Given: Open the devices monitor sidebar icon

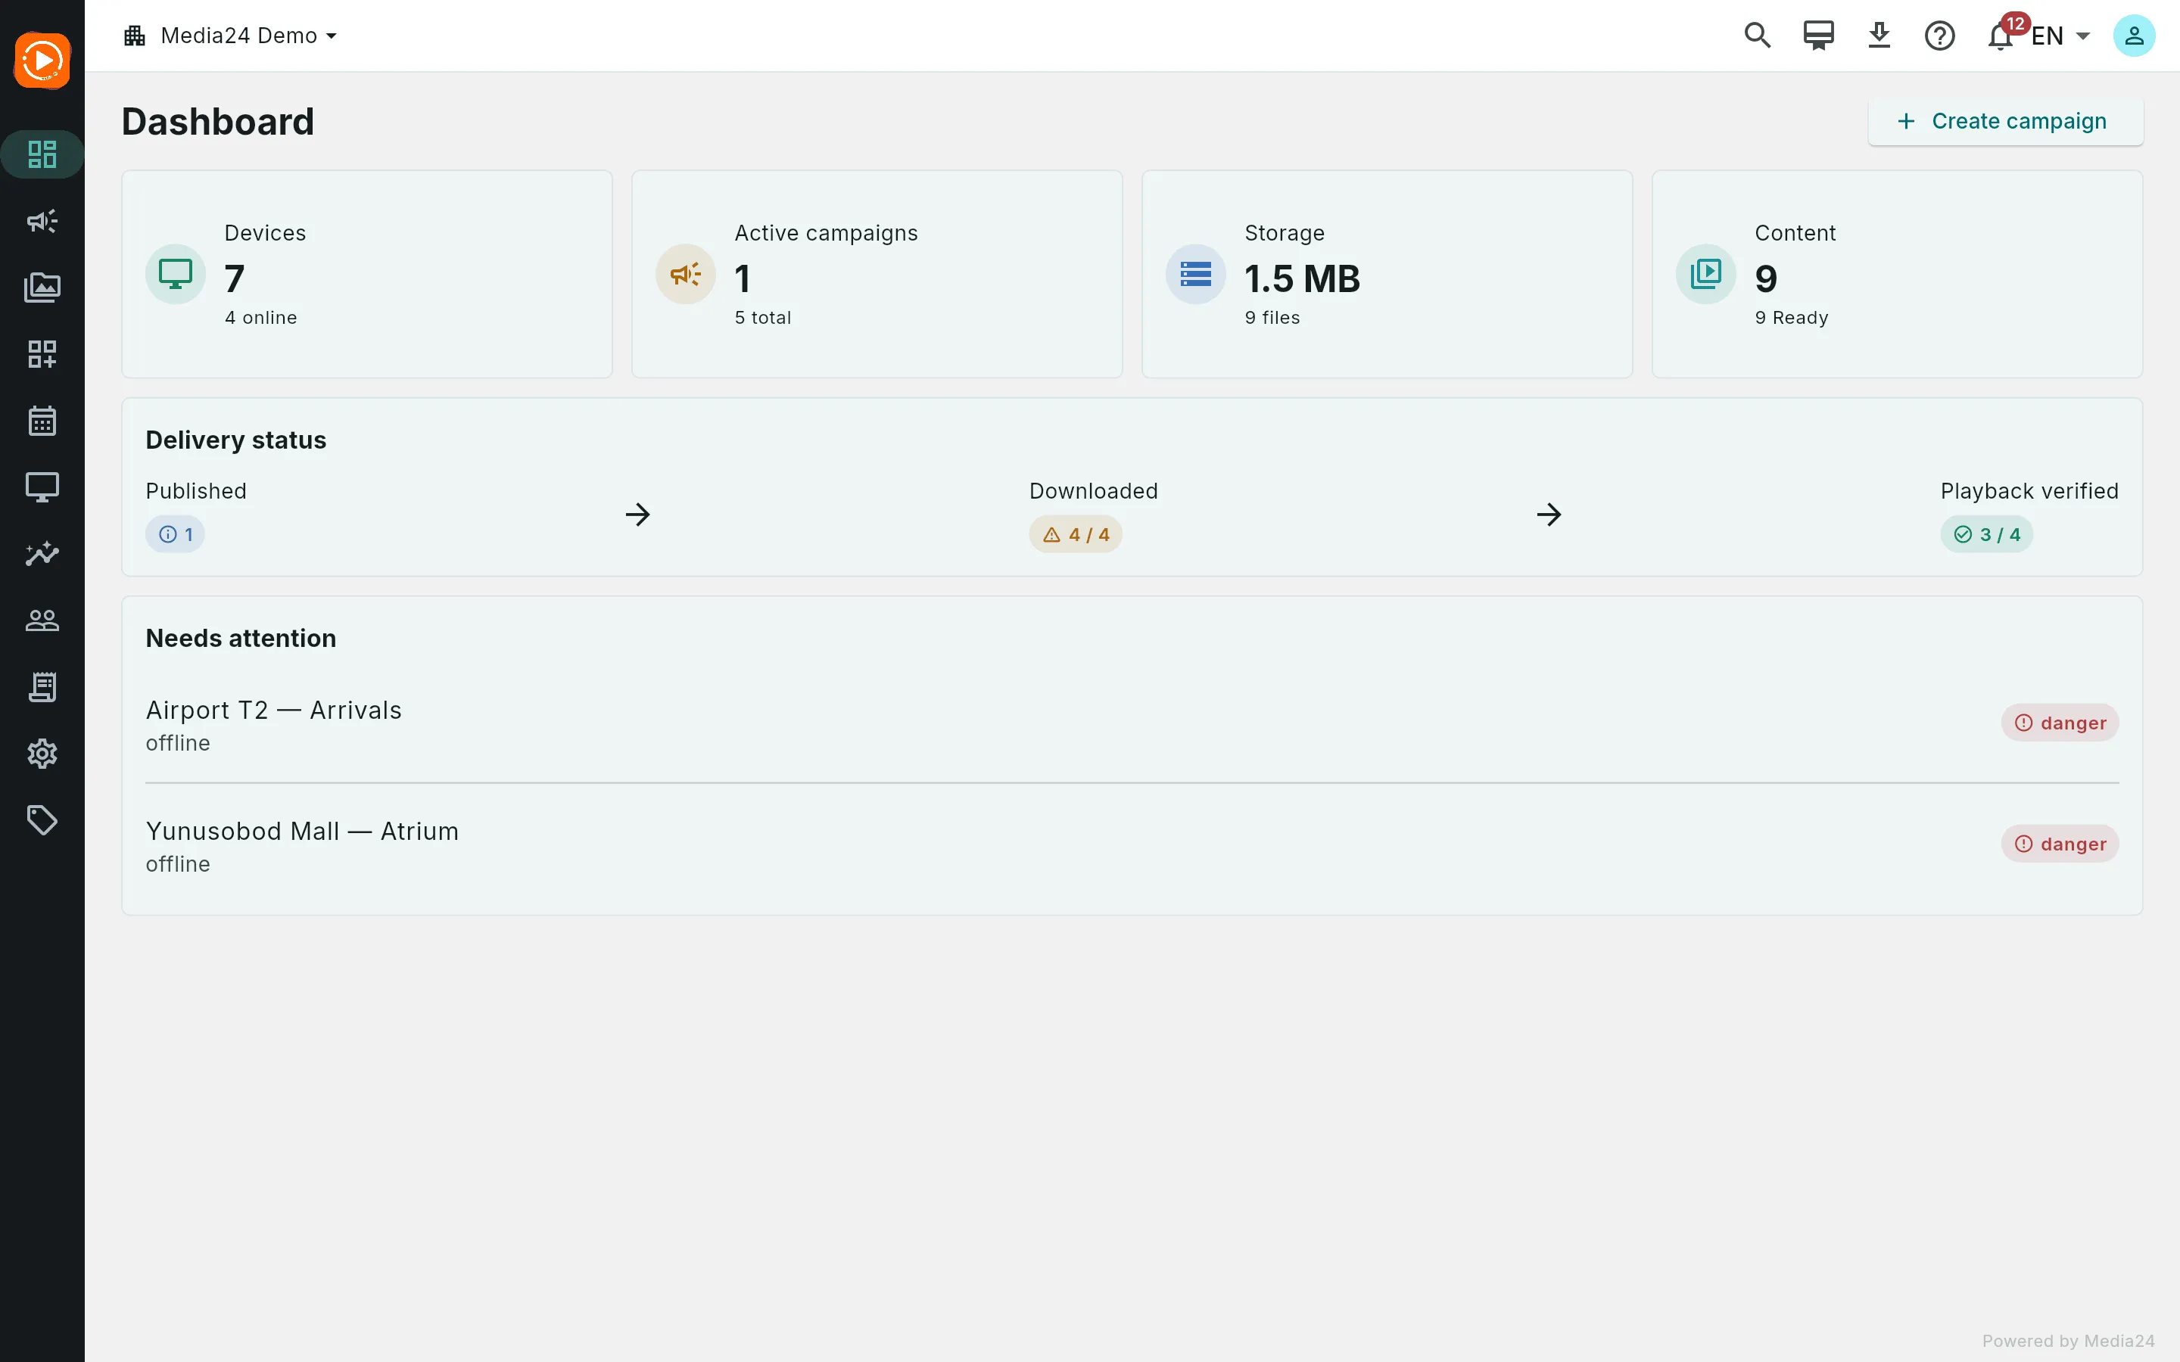Looking at the screenshot, I should tap(42, 487).
